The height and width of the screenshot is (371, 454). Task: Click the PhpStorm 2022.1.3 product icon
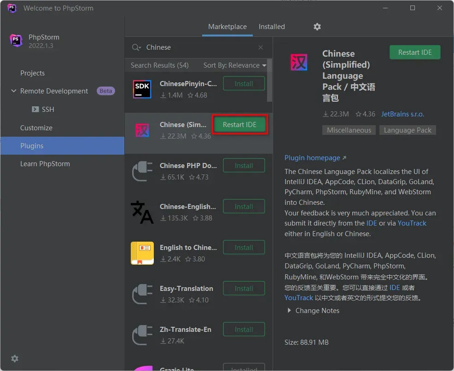click(x=16, y=40)
